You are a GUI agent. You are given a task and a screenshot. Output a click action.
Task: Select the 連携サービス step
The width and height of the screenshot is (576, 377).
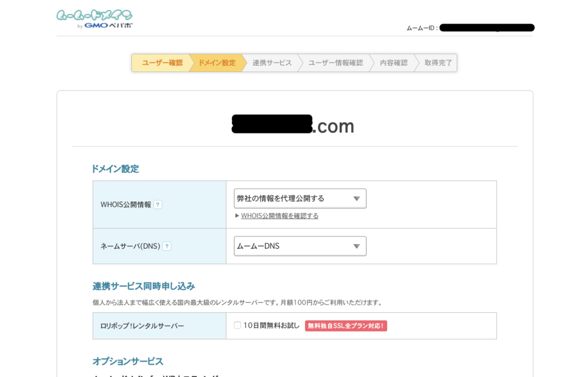point(272,63)
